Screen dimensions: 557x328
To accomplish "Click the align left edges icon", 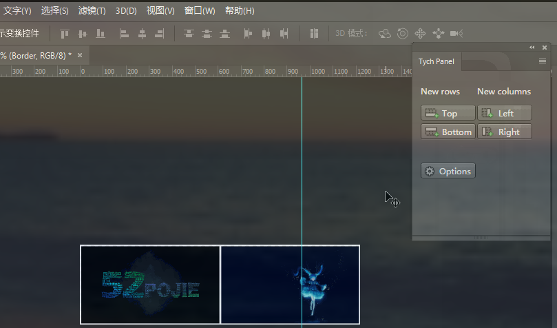I will [125, 33].
